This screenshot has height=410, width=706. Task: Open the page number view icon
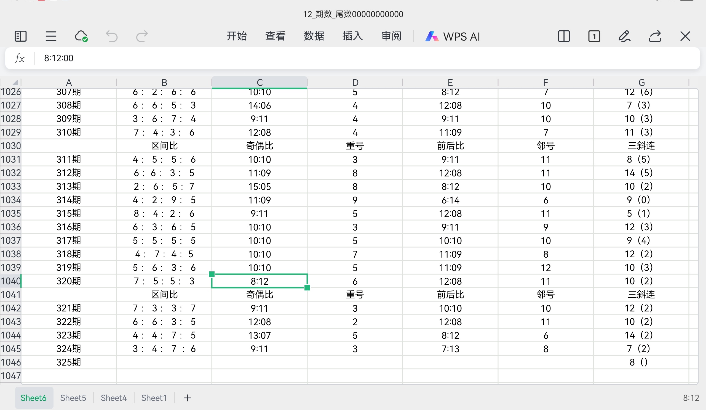tap(594, 36)
